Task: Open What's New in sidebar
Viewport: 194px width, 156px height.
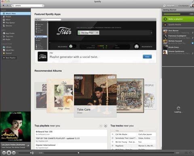Action: click(15, 13)
